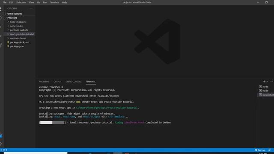Select the powershell terminal icon
This screenshot has width=274, height=154.
260,95
